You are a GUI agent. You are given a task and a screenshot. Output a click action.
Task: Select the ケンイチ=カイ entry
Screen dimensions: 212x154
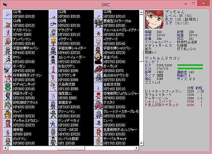71,123
